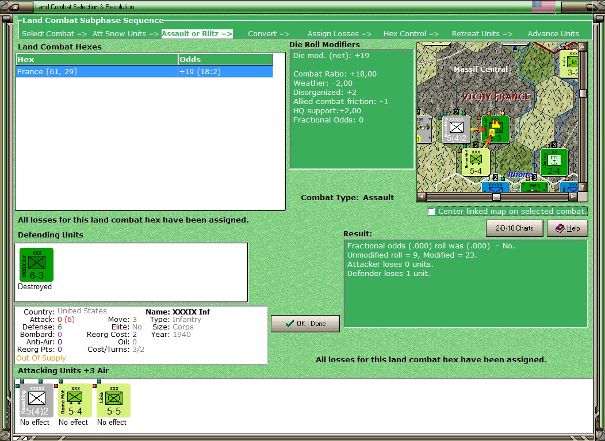
Task: Click the burning defender counter on the map
Action: 495,129
